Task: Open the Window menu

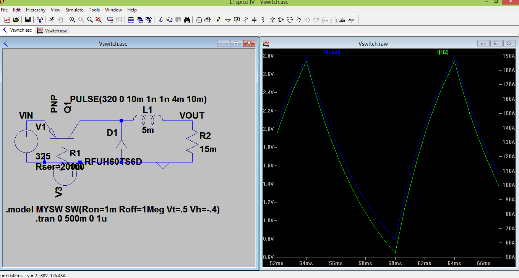Action: coord(114,10)
